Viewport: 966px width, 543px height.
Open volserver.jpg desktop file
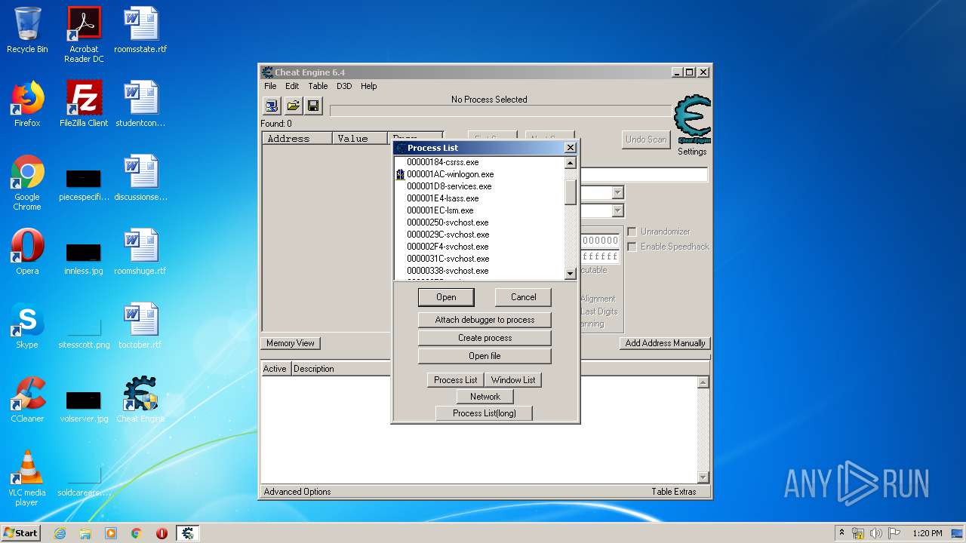pos(84,404)
